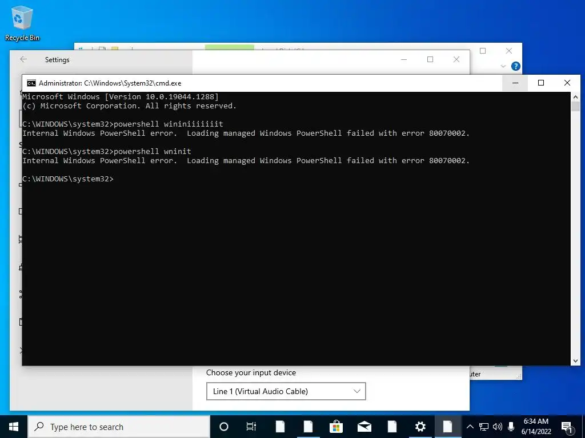Go back in the Settings window

click(23, 59)
